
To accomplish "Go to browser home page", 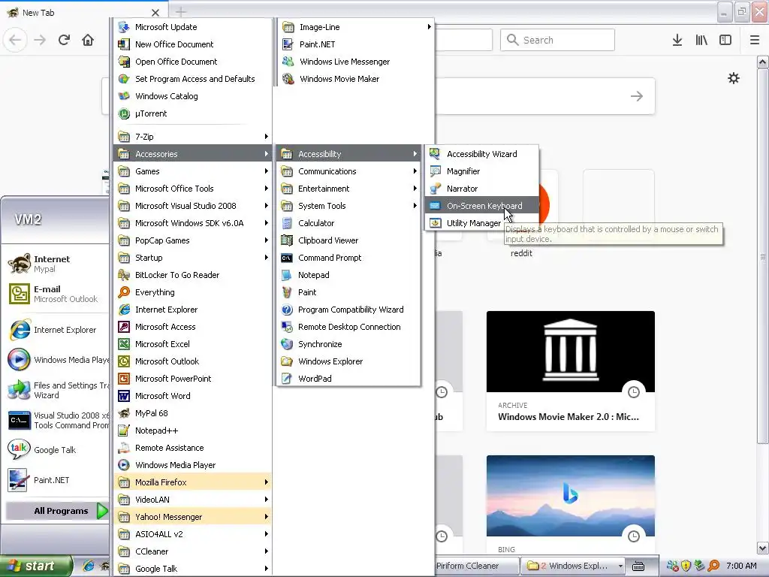I will click(x=88, y=40).
